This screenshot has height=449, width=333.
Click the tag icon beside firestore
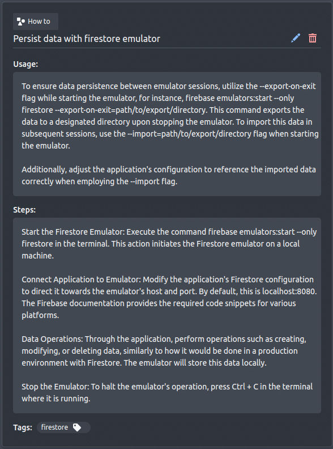(x=77, y=427)
